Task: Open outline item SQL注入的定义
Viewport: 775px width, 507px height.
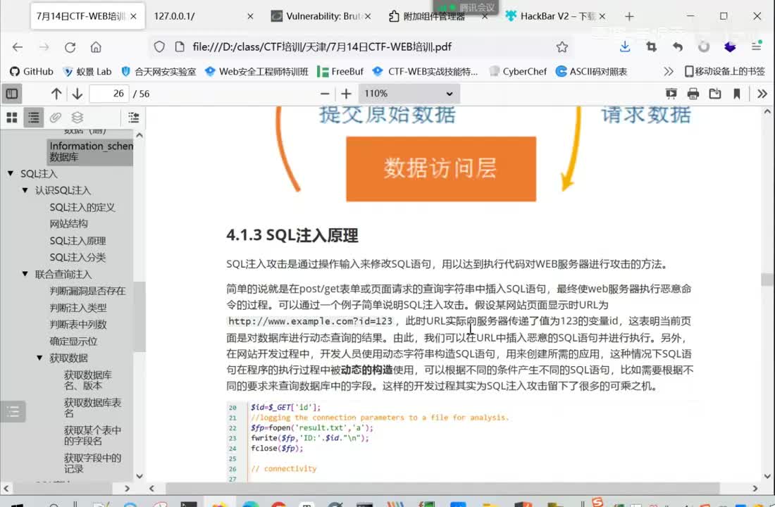Action: coord(82,207)
